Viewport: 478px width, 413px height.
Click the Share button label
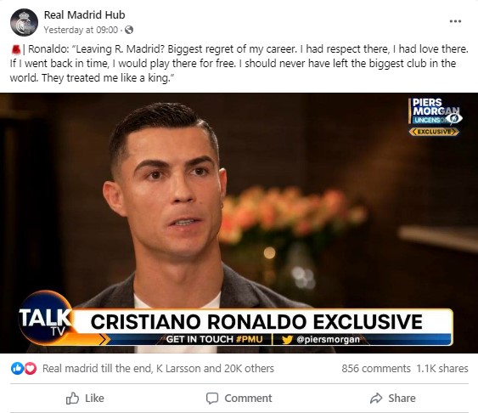point(402,398)
